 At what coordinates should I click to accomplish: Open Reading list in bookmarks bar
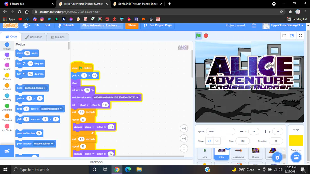tap(297, 19)
